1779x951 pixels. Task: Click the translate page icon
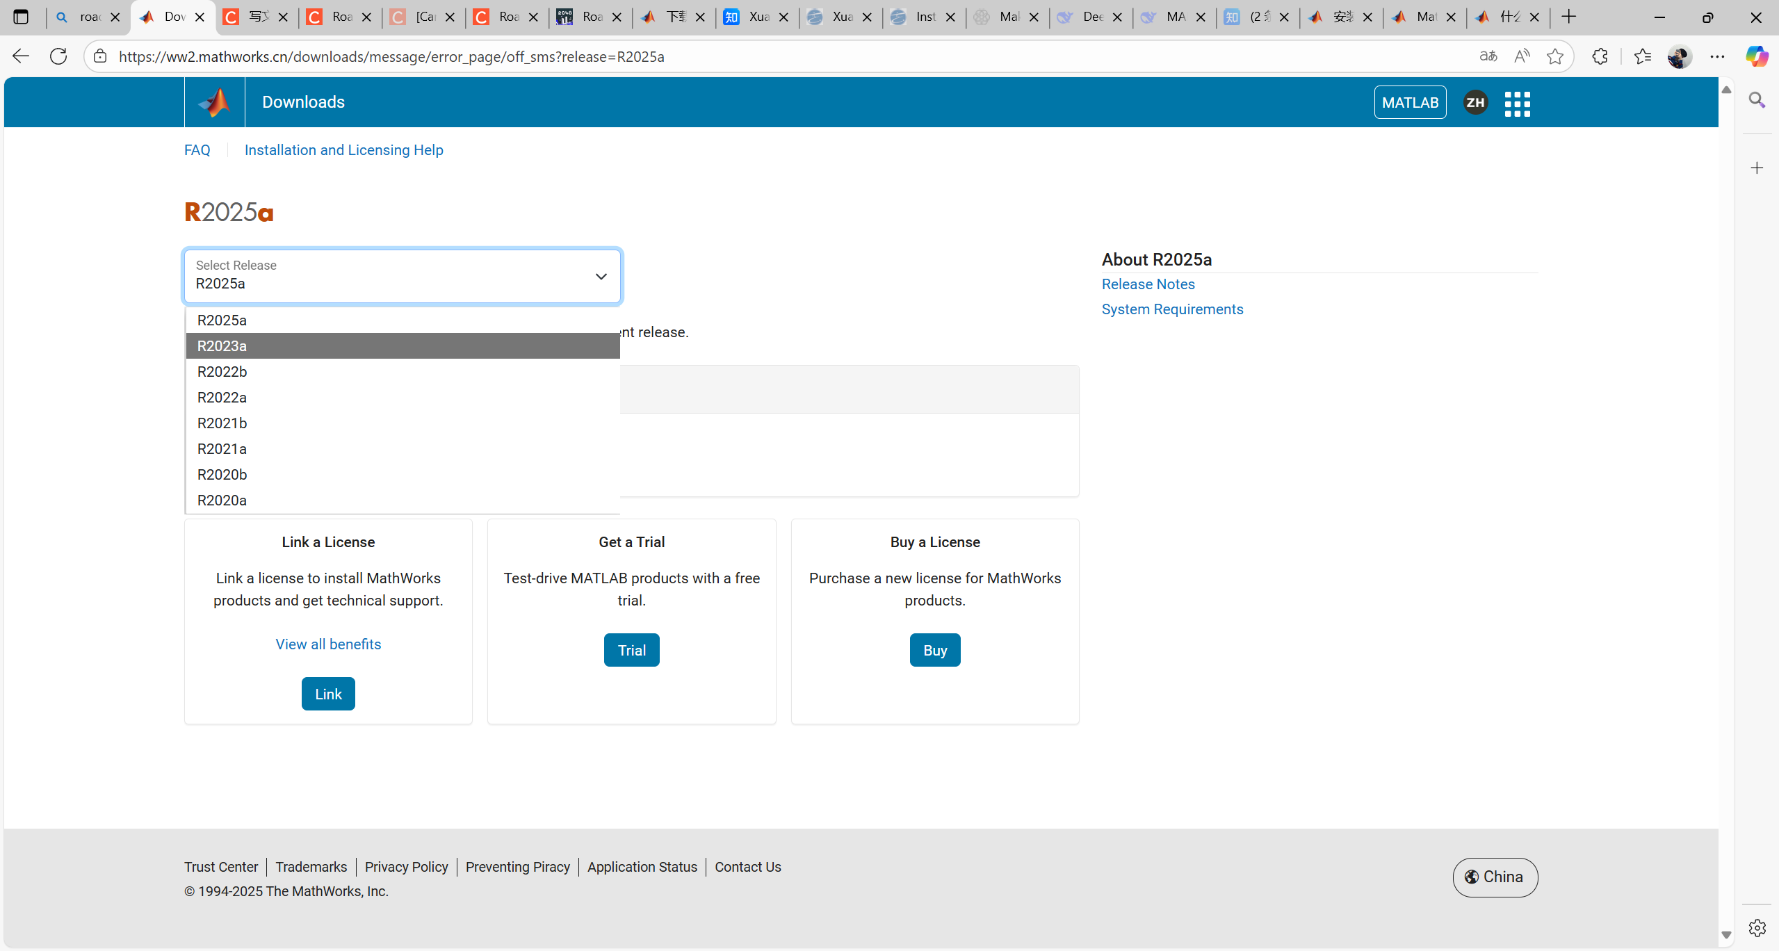(1488, 56)
